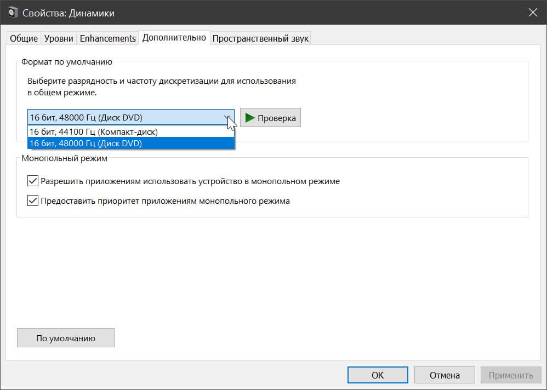Choose 16 бит, 44100 Гц (Компакт-диск) option

pos(131,132)
